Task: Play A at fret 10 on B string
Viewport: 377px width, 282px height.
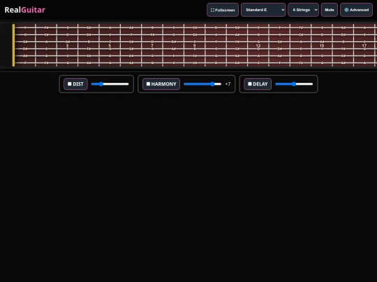Action: pyautogui.click(x=216, y=35)
